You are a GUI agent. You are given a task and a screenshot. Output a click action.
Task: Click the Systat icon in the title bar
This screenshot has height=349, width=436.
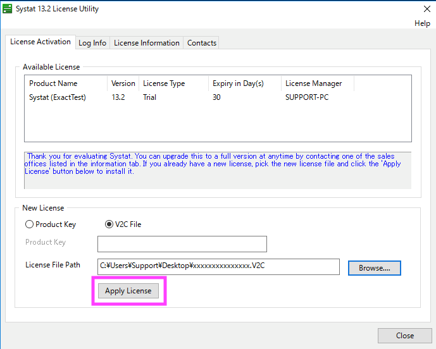point(8,9)
